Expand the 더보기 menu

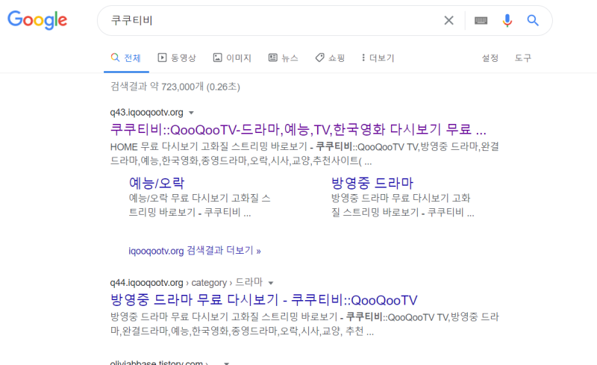(378, 58)
